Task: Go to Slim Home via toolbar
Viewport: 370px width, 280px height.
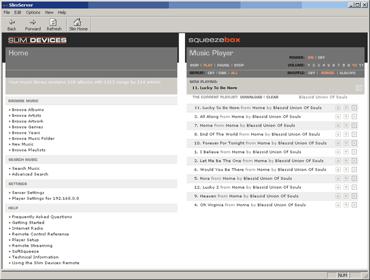Action: 78,25
